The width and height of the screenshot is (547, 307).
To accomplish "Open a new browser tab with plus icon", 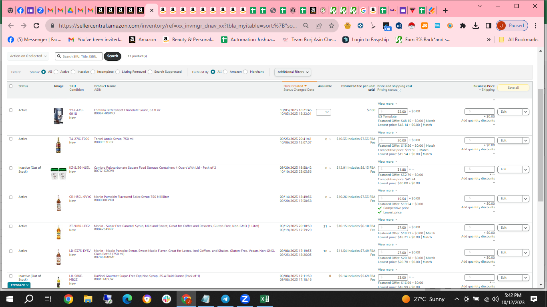I will (445, 10).
